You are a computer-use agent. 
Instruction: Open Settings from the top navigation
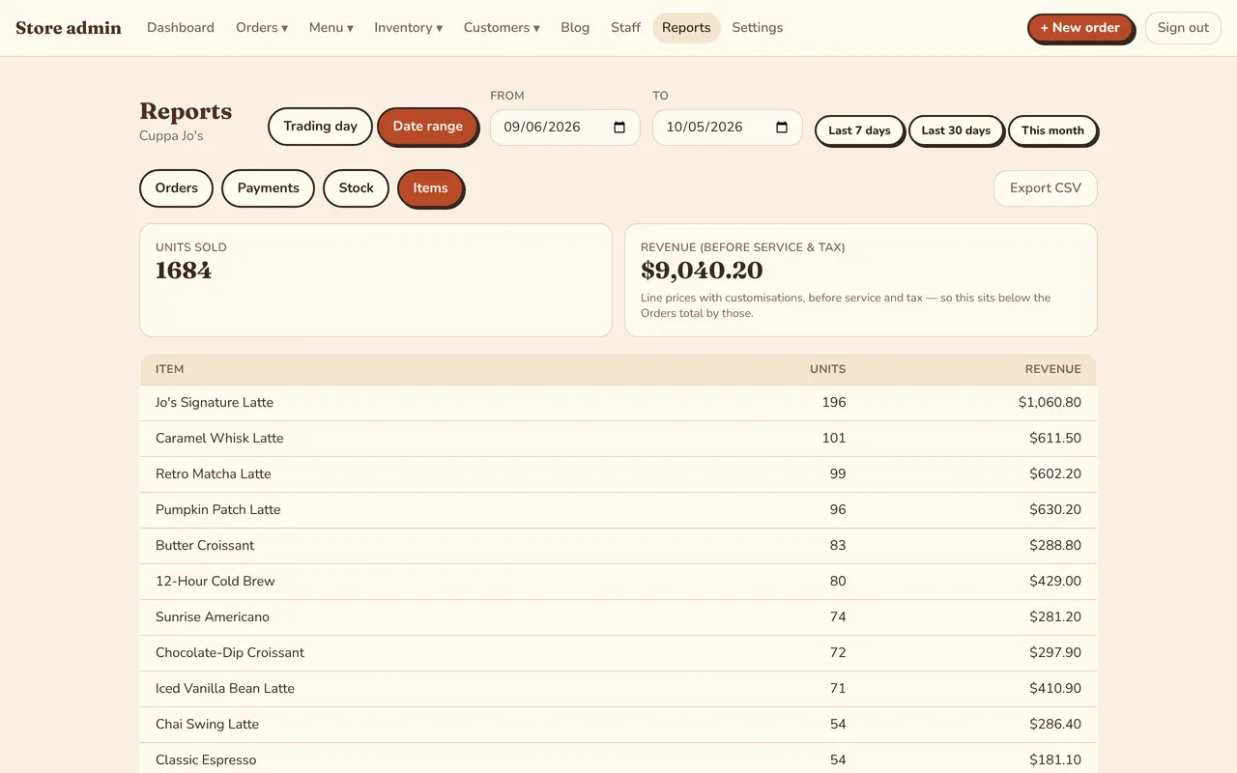pos(758,27)
